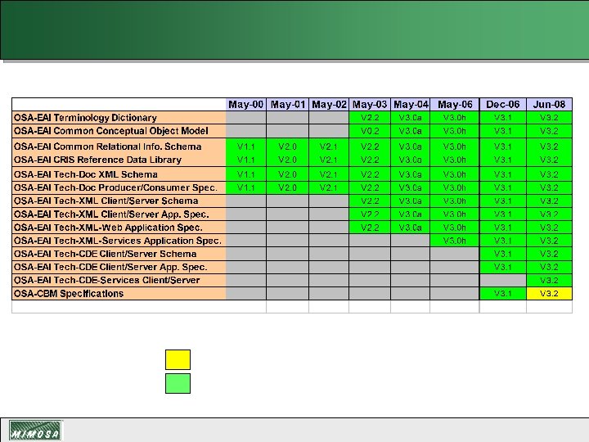Click V2.2 in Terminology Dictionary row
This screenshot has height=442, width=589.
(x=370, y=118)
